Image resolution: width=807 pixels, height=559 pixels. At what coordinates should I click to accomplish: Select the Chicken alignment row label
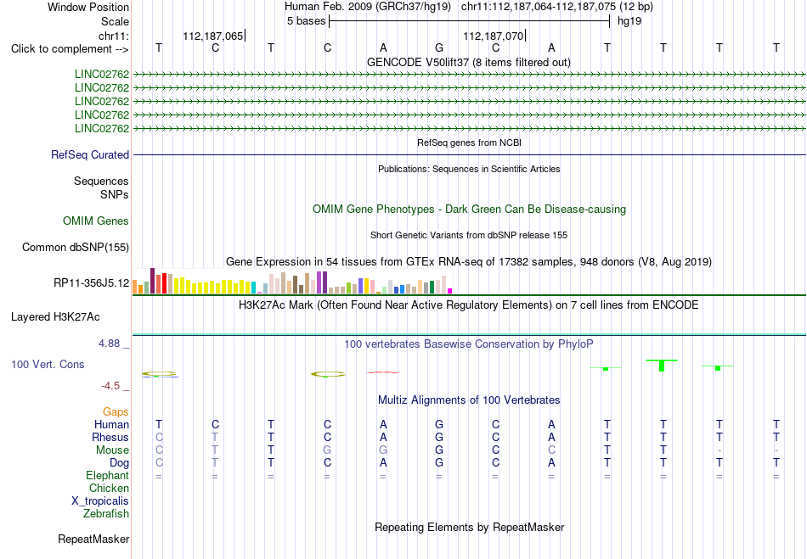click(109, 488)
